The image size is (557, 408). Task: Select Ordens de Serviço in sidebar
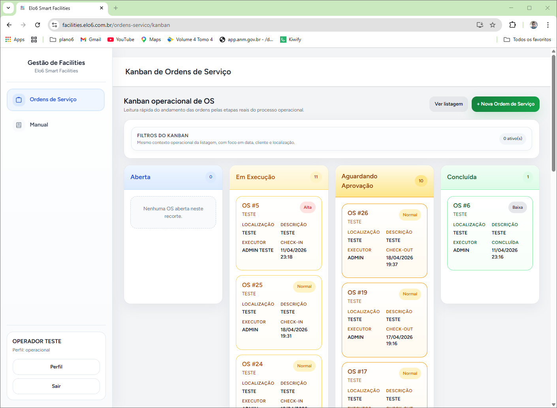tap(56, 100)
